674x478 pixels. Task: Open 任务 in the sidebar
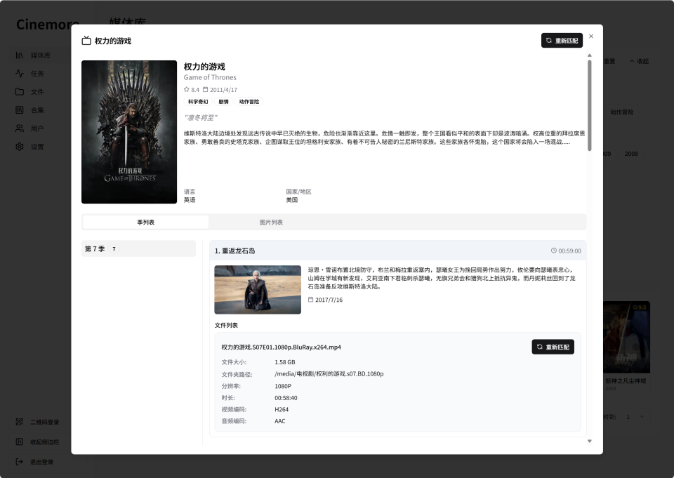[x=37, y=74]
